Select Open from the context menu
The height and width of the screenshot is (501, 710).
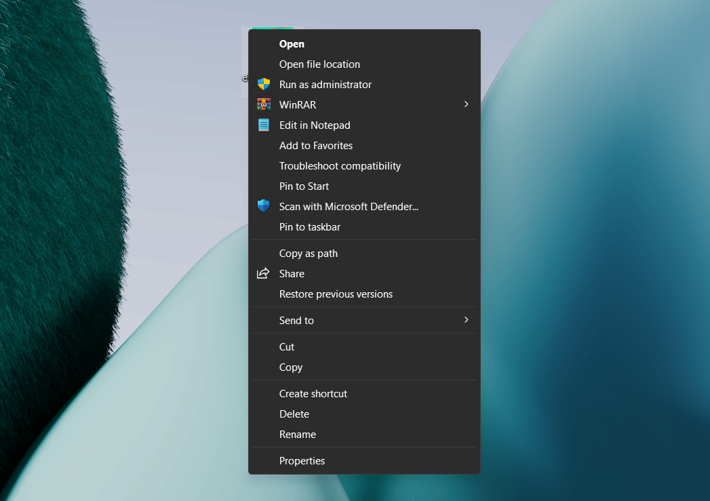pyautogui.click(x=292, y=43)
